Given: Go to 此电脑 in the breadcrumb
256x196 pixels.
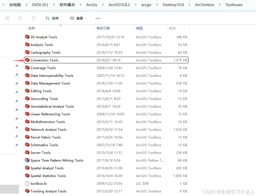Looking at the screenshot, I should pos(15,5).
